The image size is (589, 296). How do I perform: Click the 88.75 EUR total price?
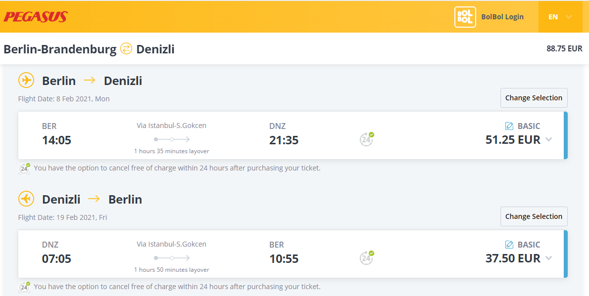tap(564, 49)
